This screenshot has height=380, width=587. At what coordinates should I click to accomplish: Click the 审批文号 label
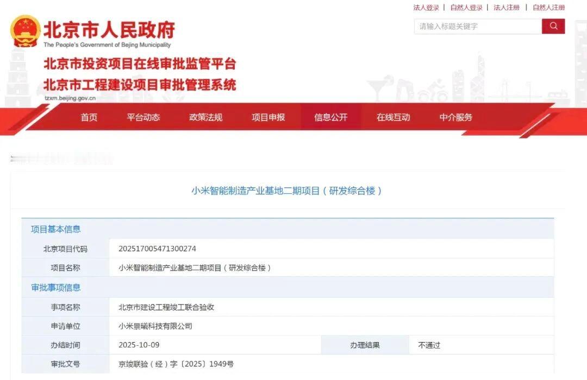point(66,364)
